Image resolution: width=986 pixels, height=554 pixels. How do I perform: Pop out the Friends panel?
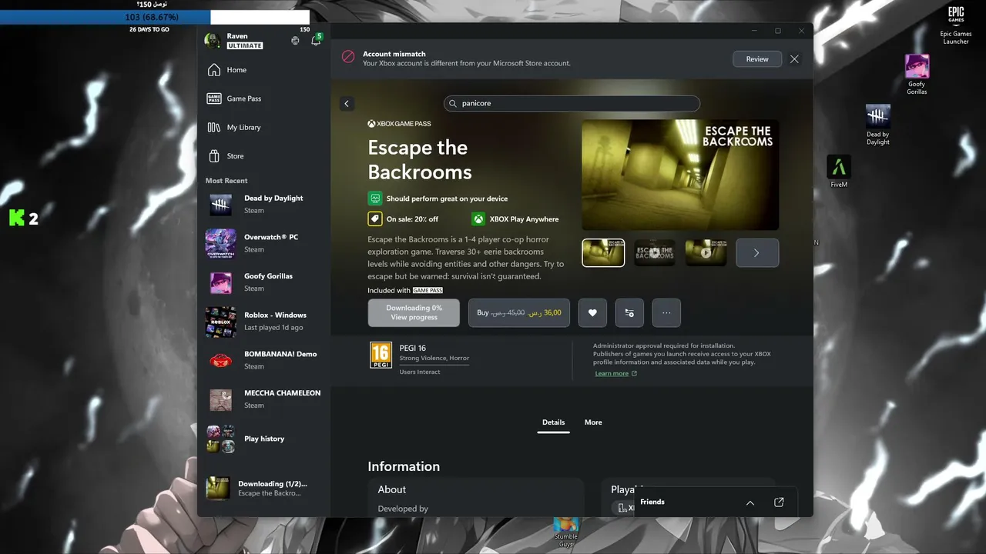tap(779, 502)
